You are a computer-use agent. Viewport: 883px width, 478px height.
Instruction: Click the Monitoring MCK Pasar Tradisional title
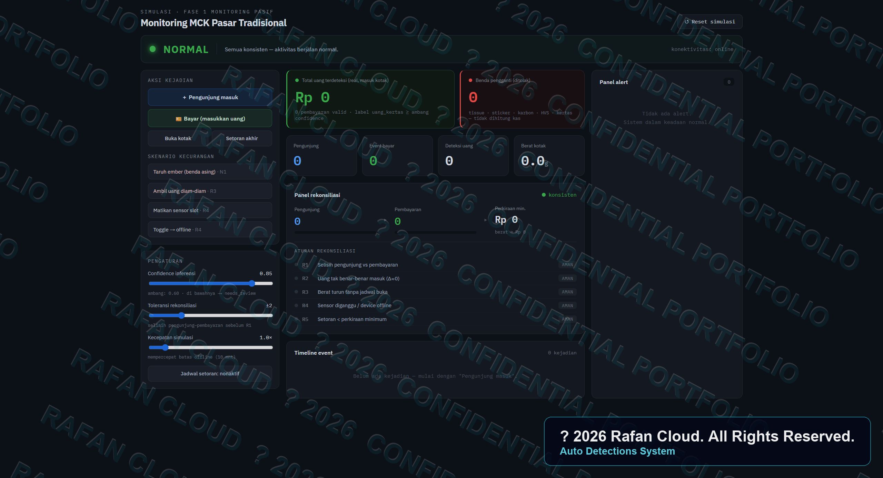click(x=214, y=23)
